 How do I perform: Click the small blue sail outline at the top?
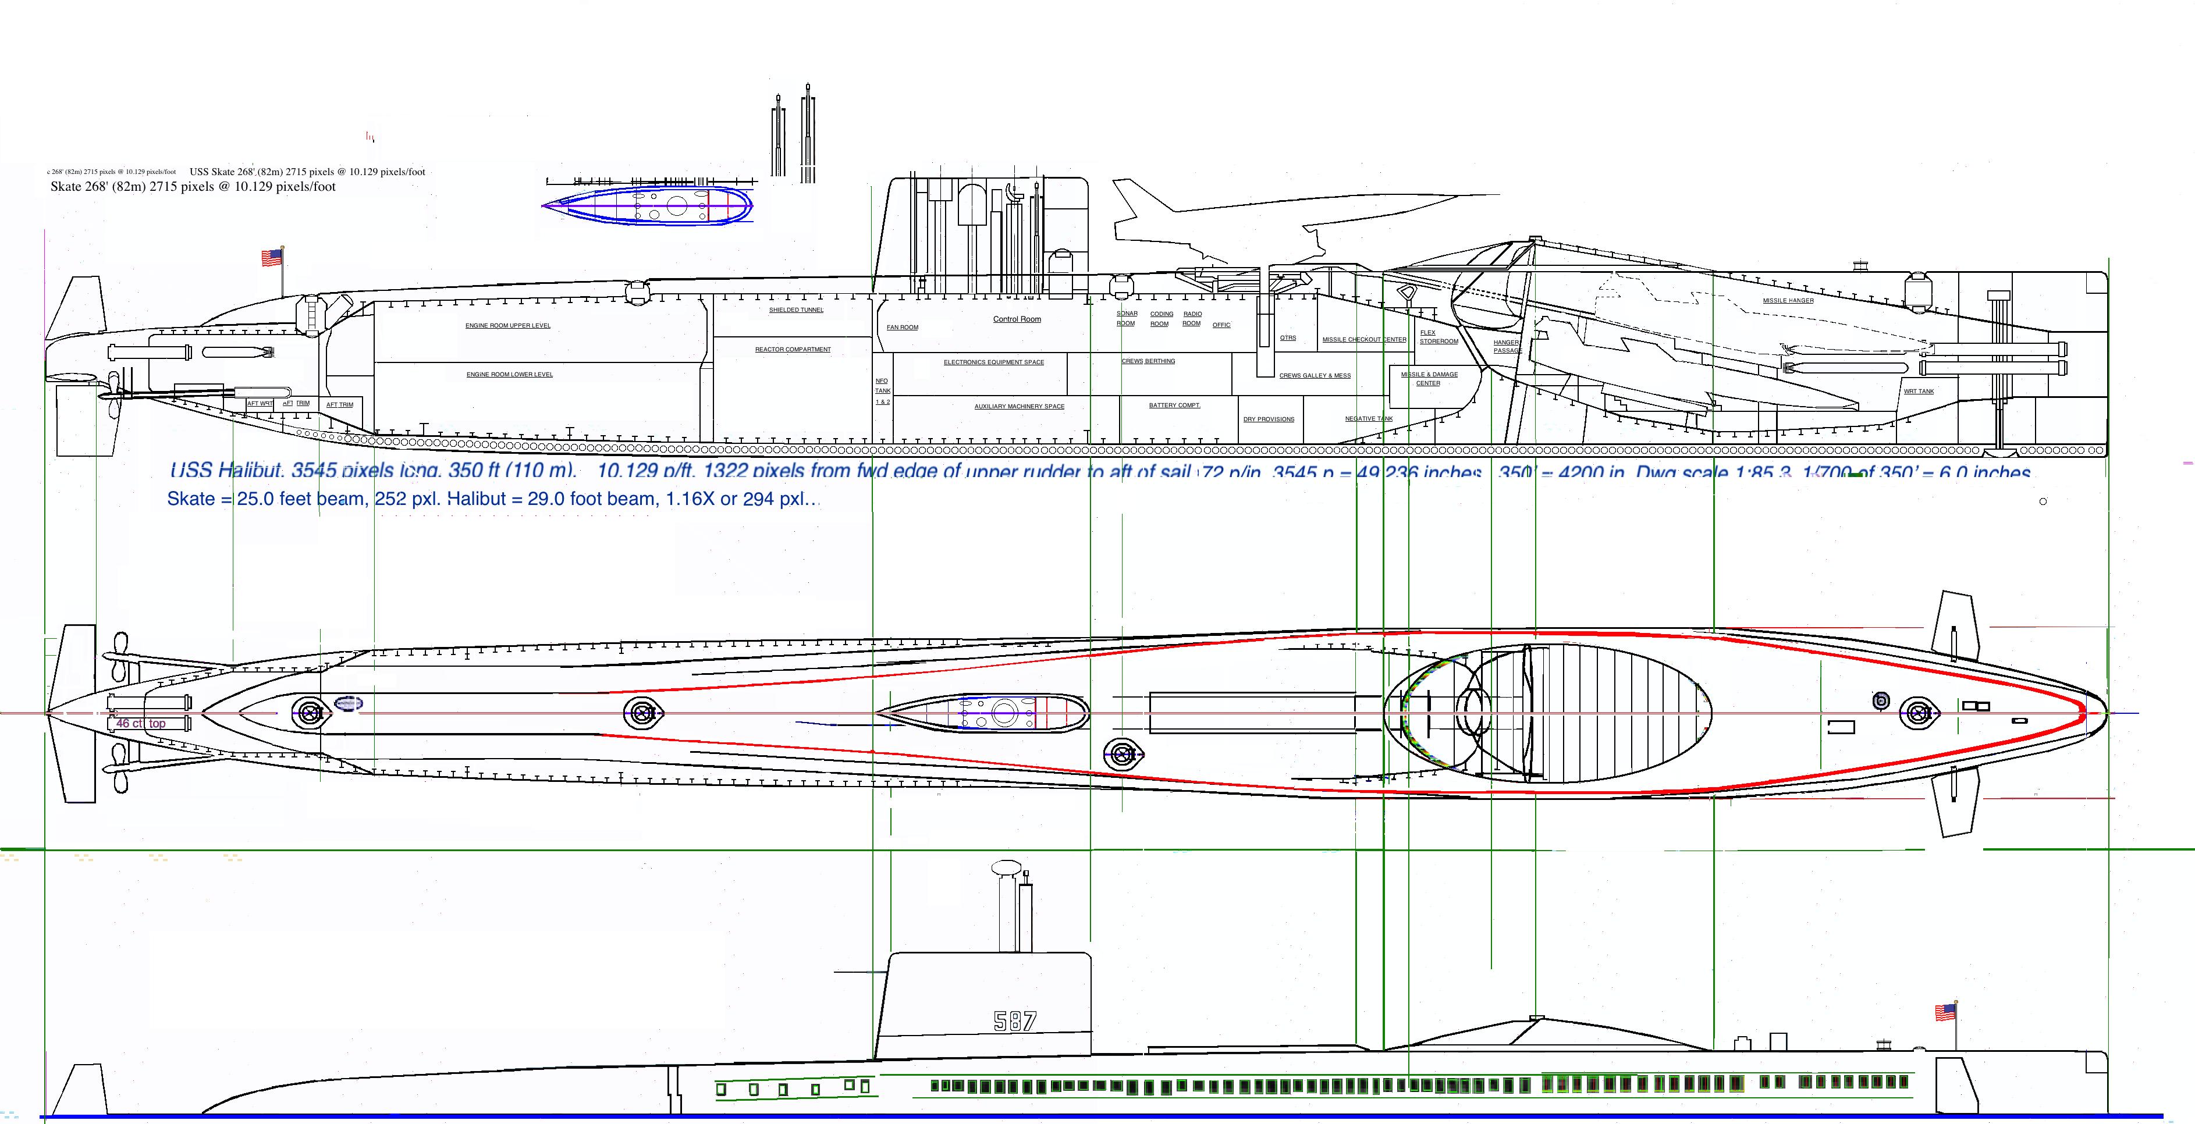(648, 205)
